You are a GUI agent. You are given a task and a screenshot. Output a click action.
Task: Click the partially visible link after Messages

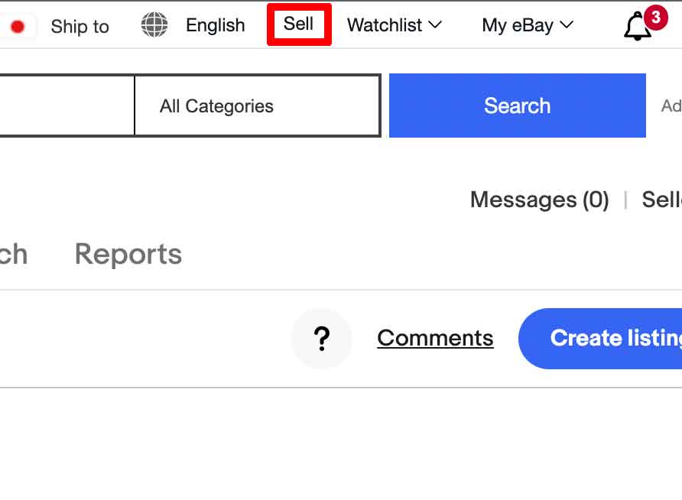[661, 200]
